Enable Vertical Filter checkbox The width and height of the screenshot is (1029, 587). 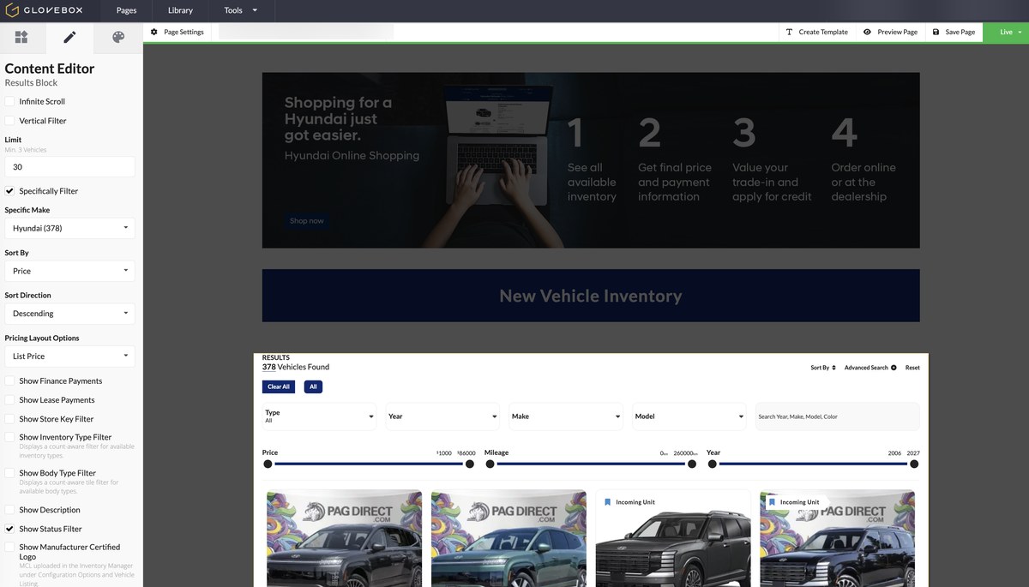pyautogui.click(x=10, y=121)
